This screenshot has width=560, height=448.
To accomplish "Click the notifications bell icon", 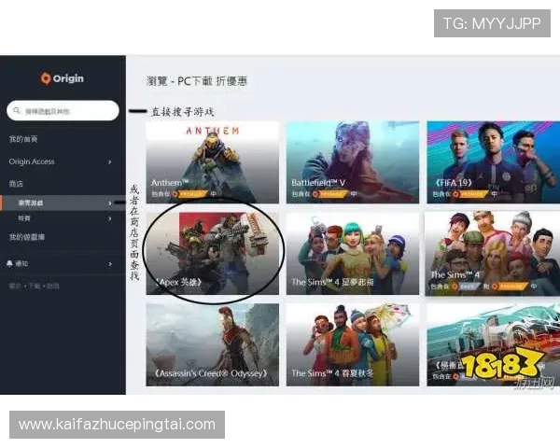I will (9, 263).
